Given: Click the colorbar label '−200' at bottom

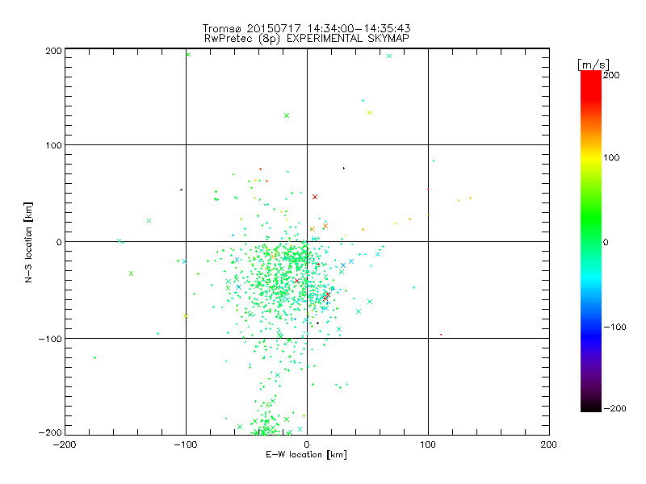Looking at the screenshot, I should 615,408.
